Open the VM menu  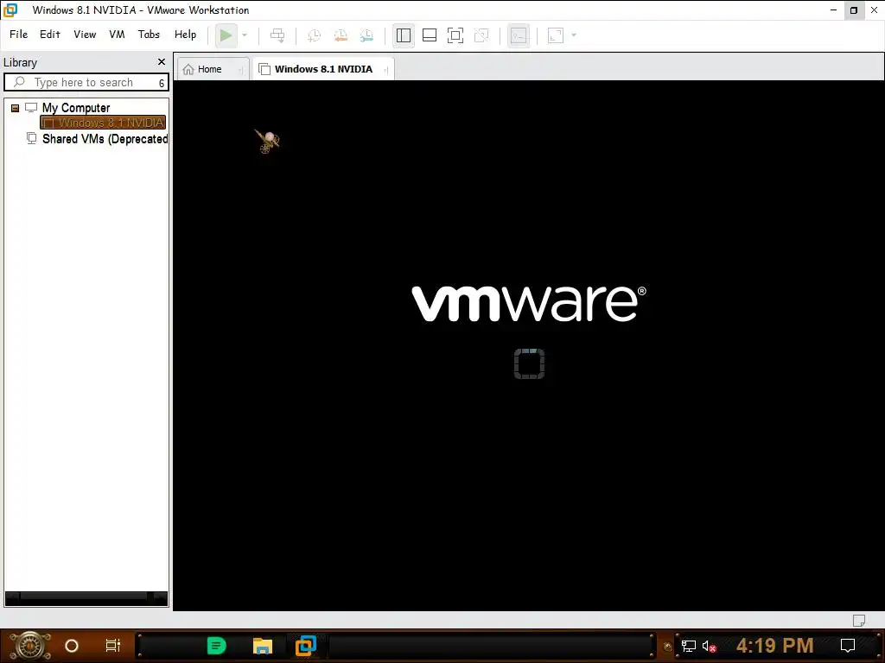pos(117,35)
